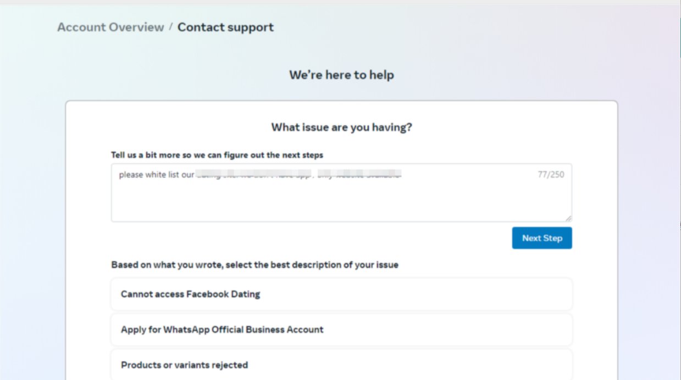
Task: Click the 'Tell us a bit more' label
Action: tap(217, 155)
